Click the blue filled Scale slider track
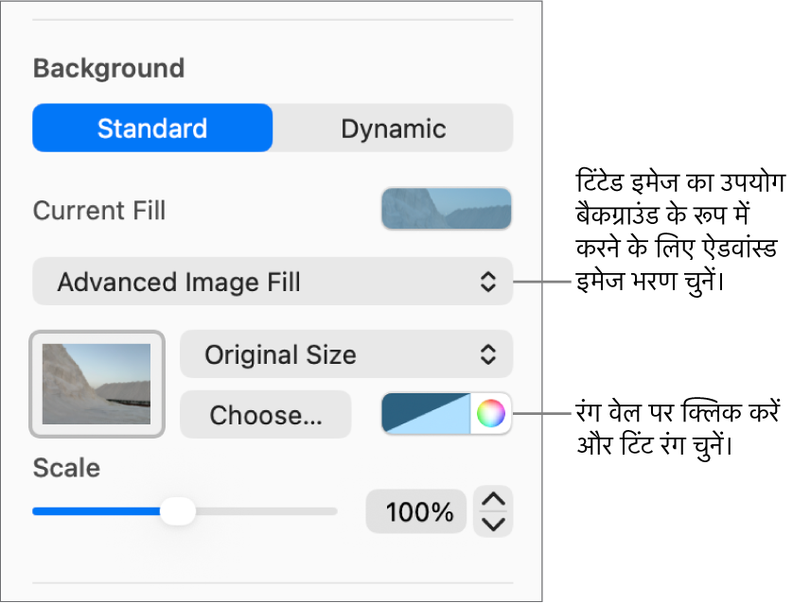 click(x=95, y=511)
